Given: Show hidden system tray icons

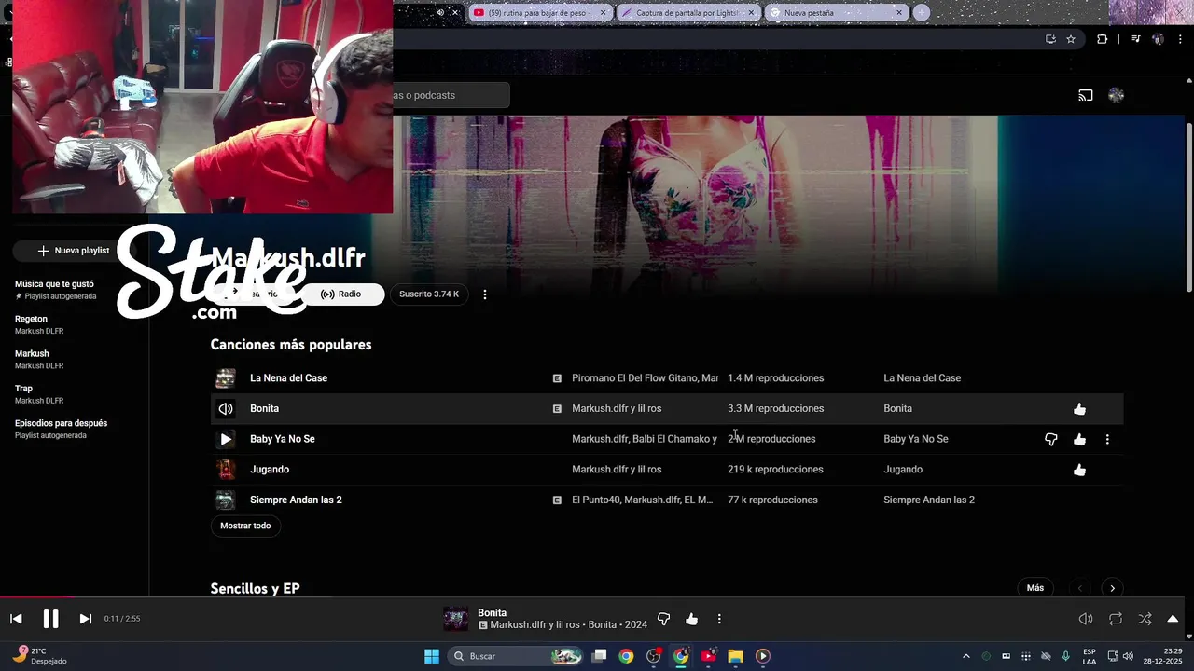Looking at the screenshot, I should 965,656.
